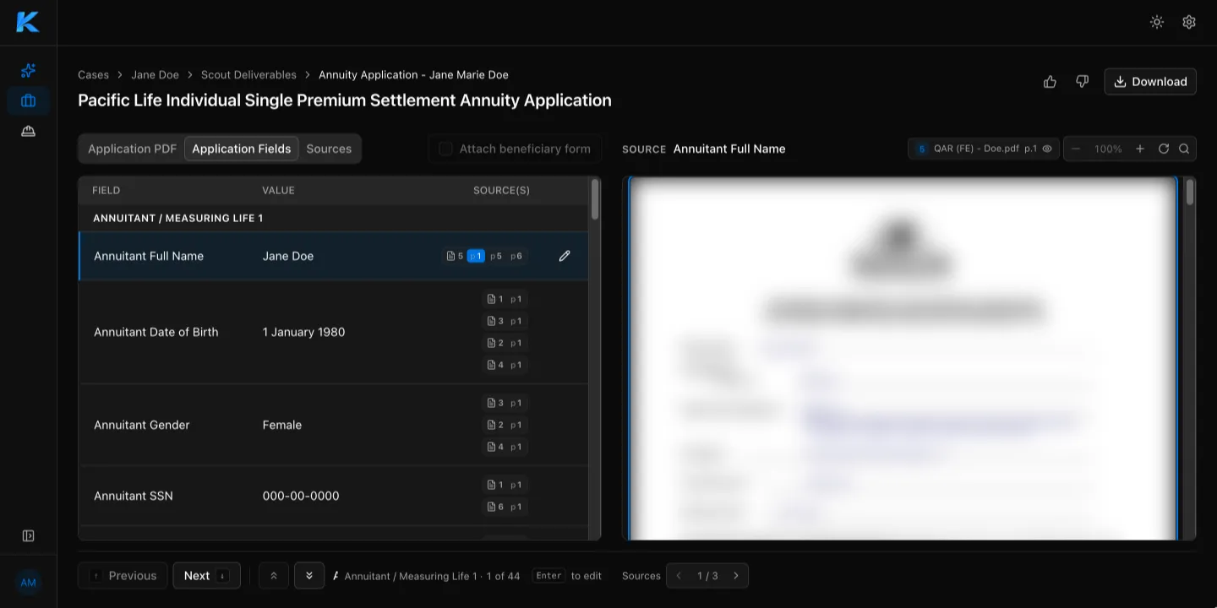
Task: Click the document viewer vertical scrollbar
Action: coord(1190,193)
